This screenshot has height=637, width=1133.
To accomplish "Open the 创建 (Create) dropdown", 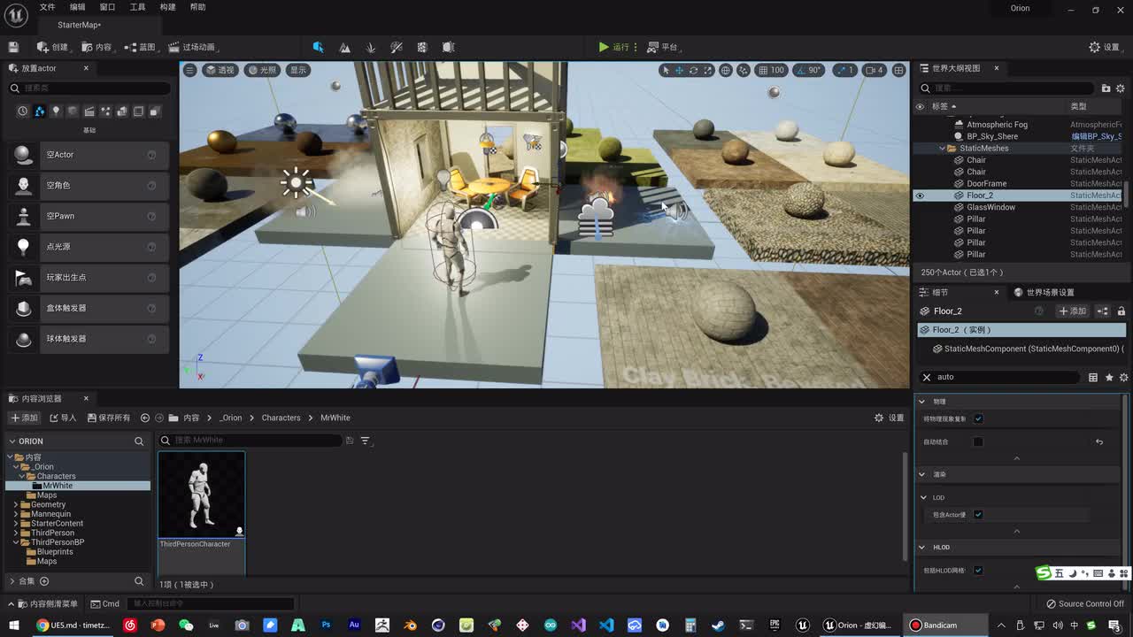I will pos(52,47).
